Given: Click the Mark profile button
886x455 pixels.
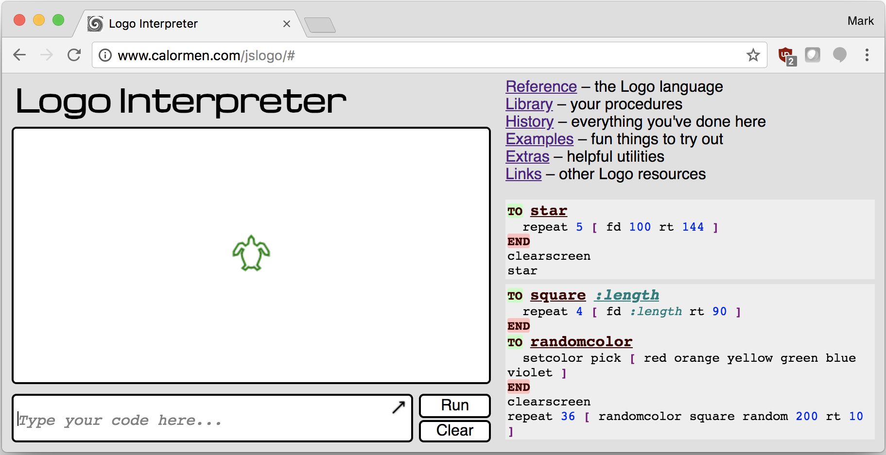Looking at the screenshot, I should tap(860, 21).
